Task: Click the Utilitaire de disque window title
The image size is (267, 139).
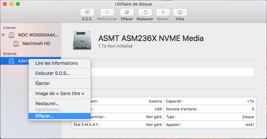Action: 133,4
